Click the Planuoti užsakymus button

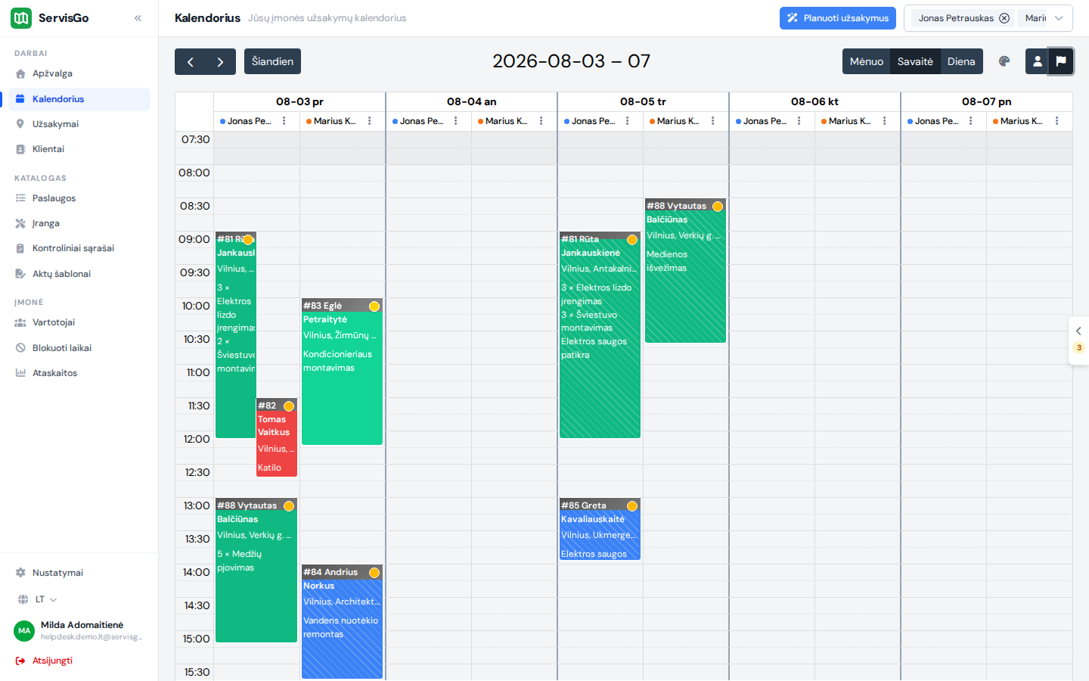point(838,18)
